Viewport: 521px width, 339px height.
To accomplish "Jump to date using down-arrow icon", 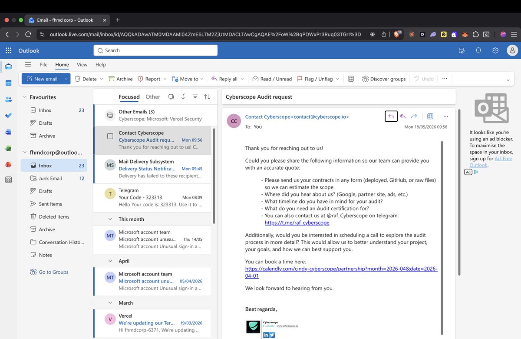I will (x=183, y=96).
